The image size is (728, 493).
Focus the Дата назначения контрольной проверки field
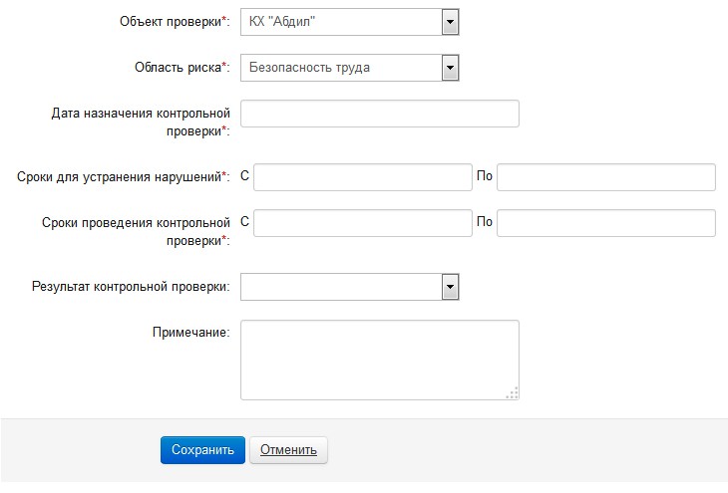pyautogui.click(x=379, y=114)
